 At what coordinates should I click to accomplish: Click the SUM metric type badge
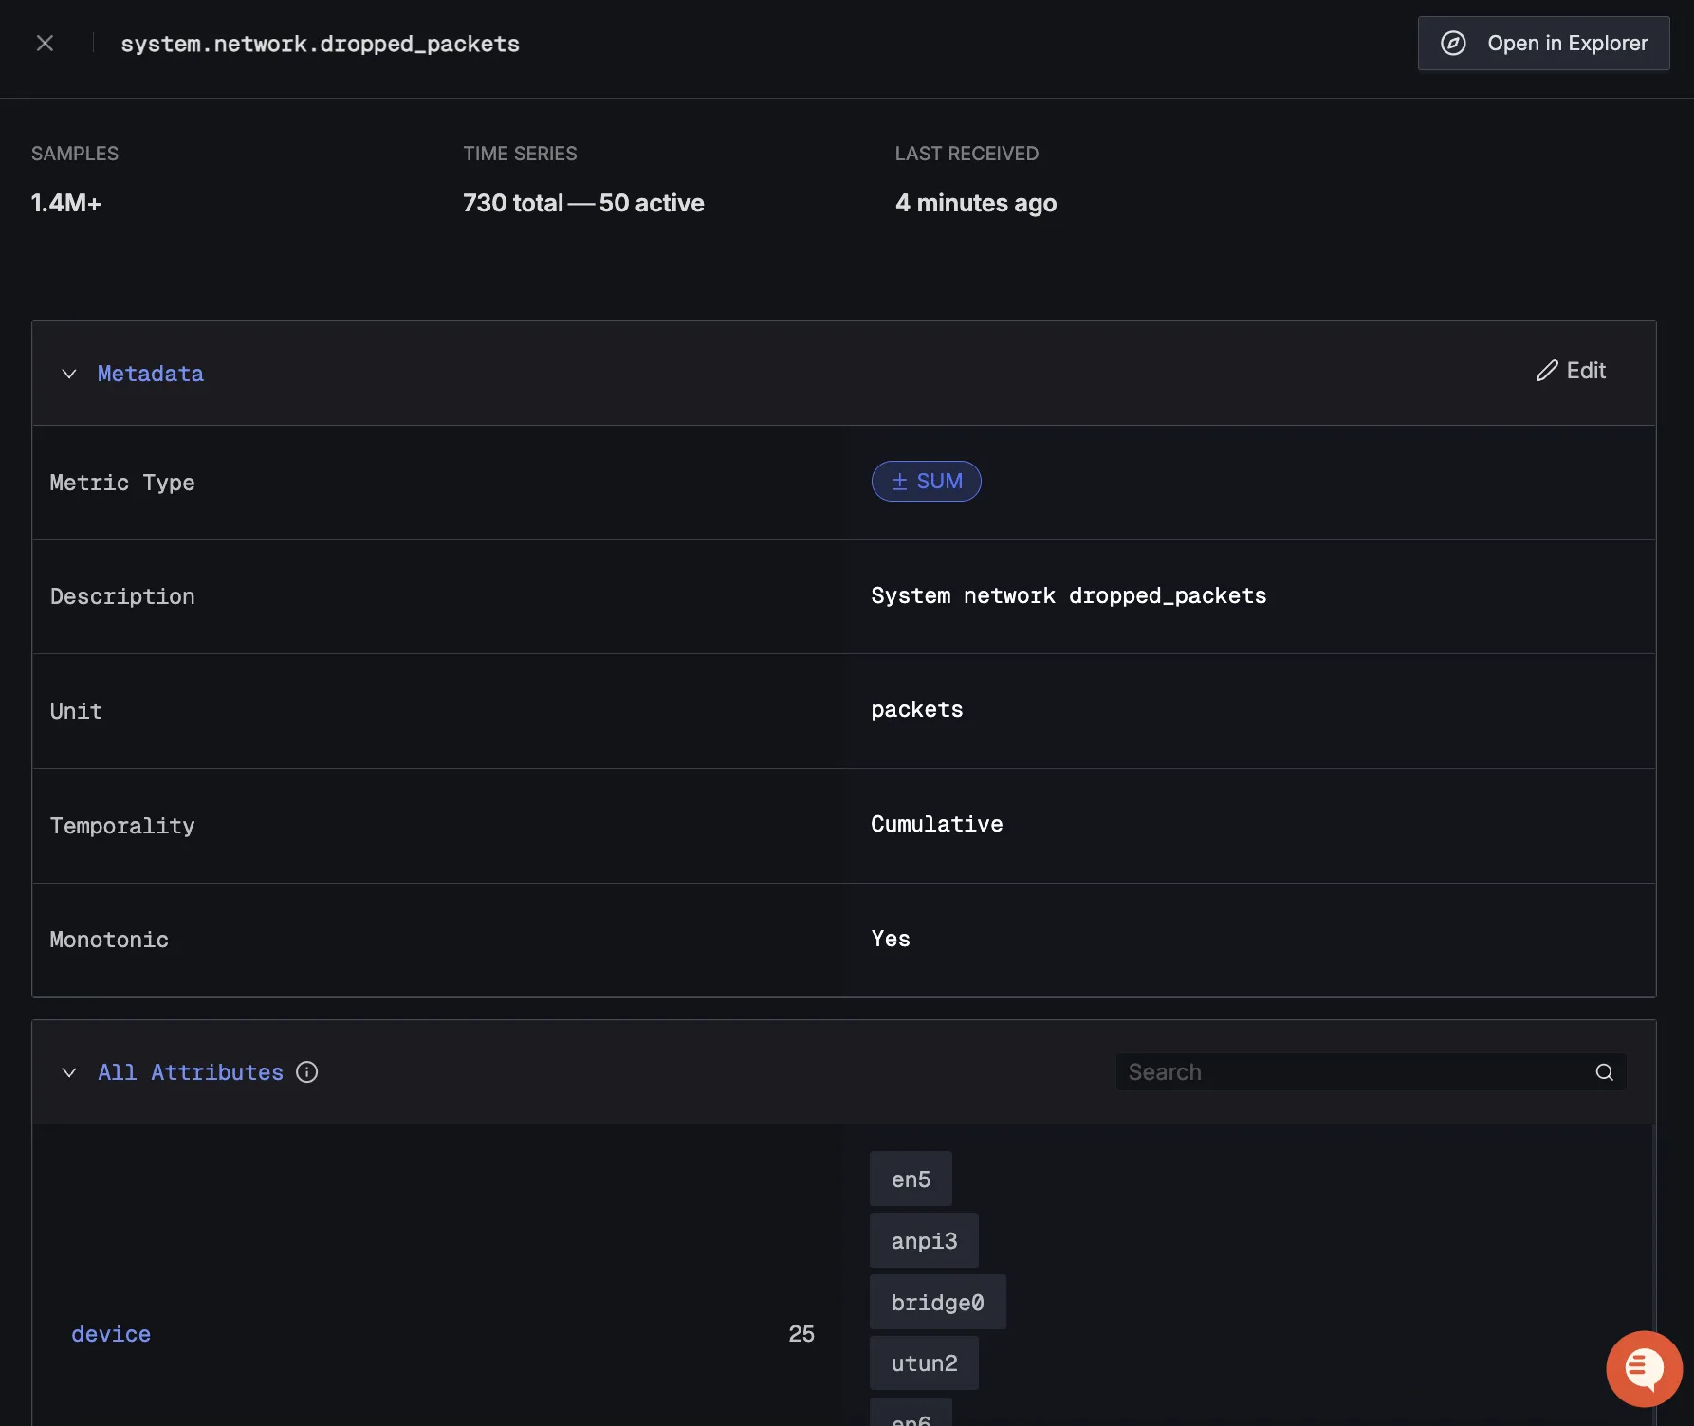(x=926, y=482)
